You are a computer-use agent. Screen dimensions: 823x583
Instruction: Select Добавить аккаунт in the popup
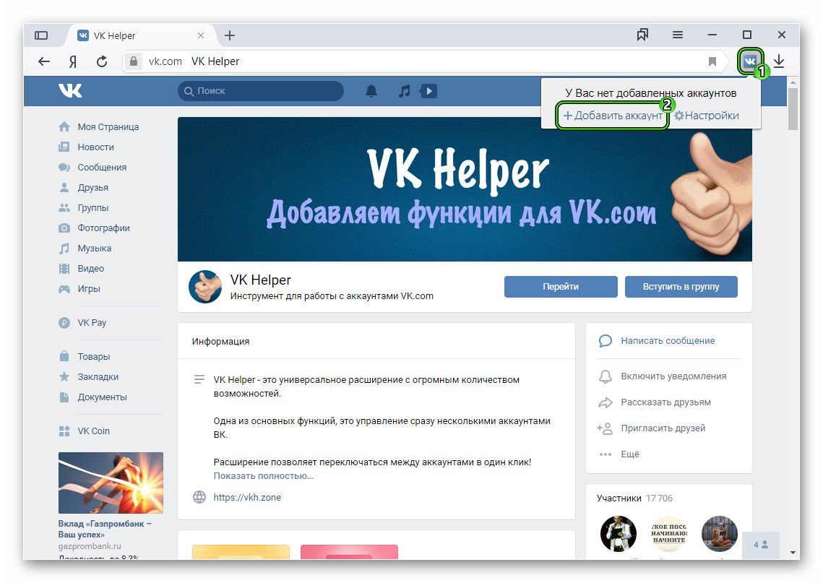pyautogui.click(x=613, y=116)
